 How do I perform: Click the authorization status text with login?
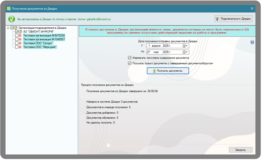point(64,19)
